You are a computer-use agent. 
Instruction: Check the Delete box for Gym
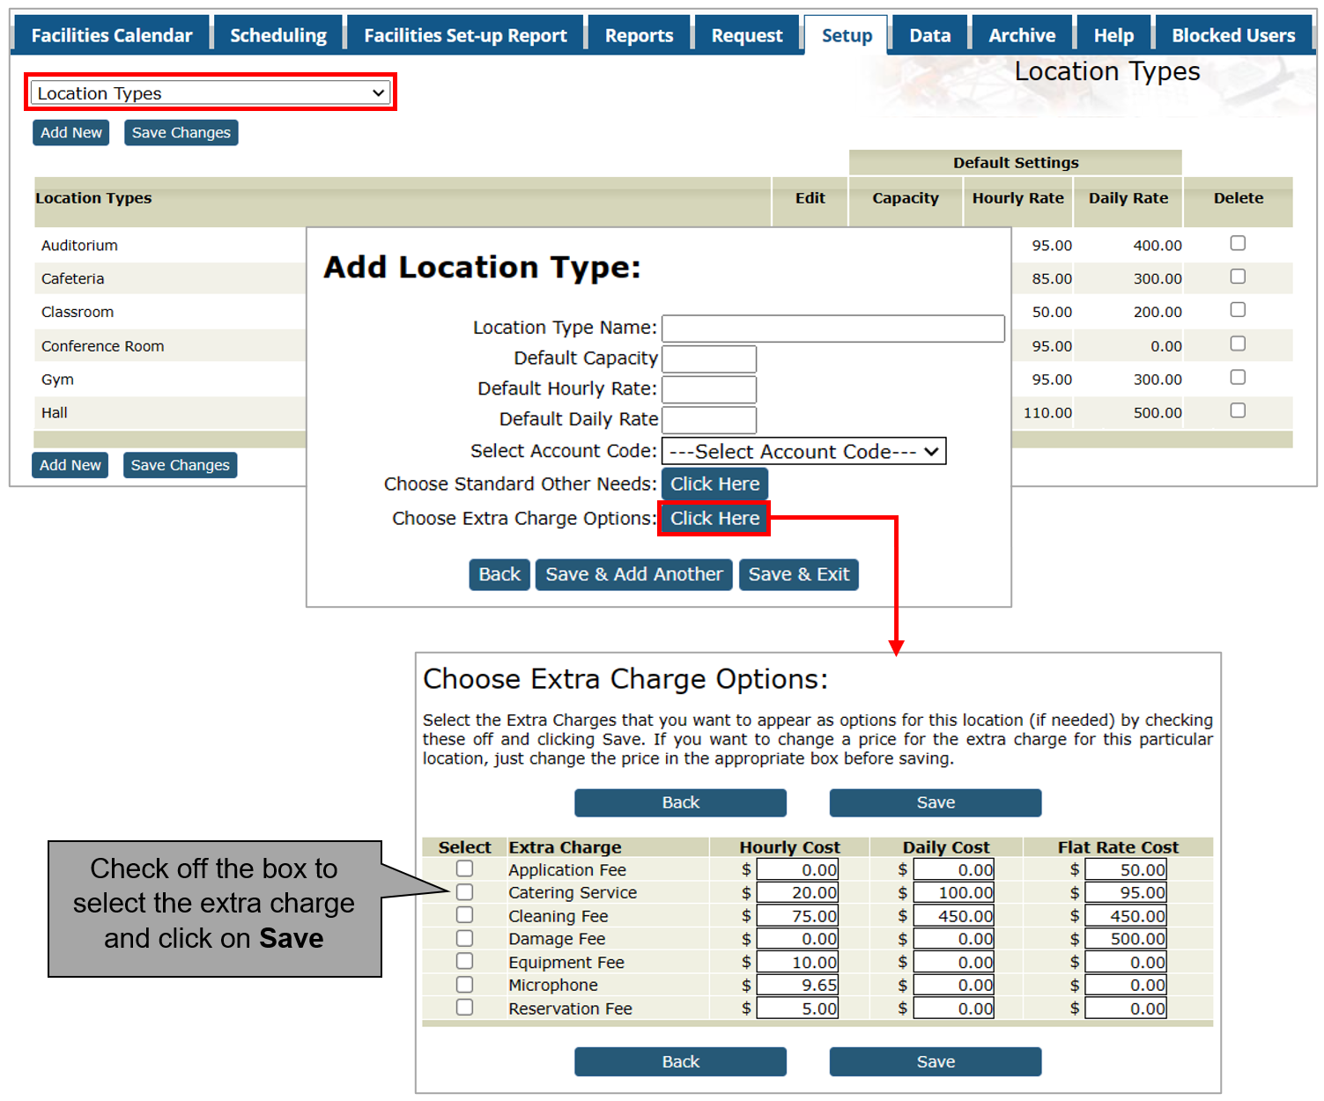click(1238, 377)
